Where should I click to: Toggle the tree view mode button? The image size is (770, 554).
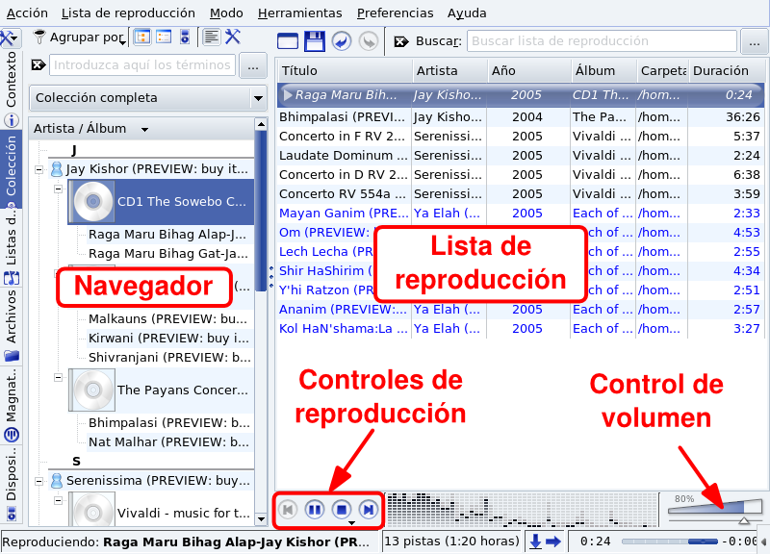click(141, 38)
